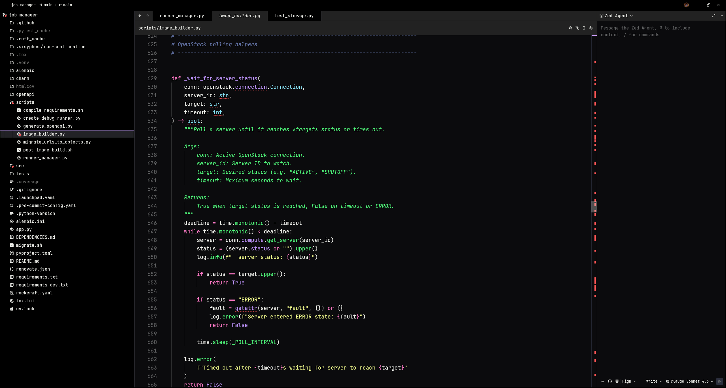Image resolution: width=726 pixels, height=388 pixels.
Task: Click the scripts/image_builder.py breadcrumb path
Action: click(x=170, y=28)
